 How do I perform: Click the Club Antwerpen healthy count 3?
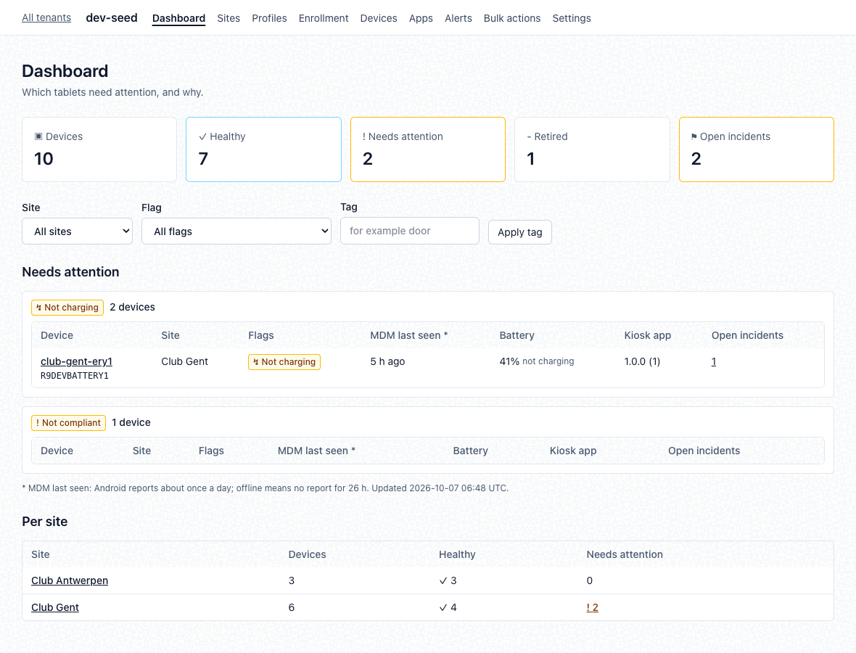(448, 580)
